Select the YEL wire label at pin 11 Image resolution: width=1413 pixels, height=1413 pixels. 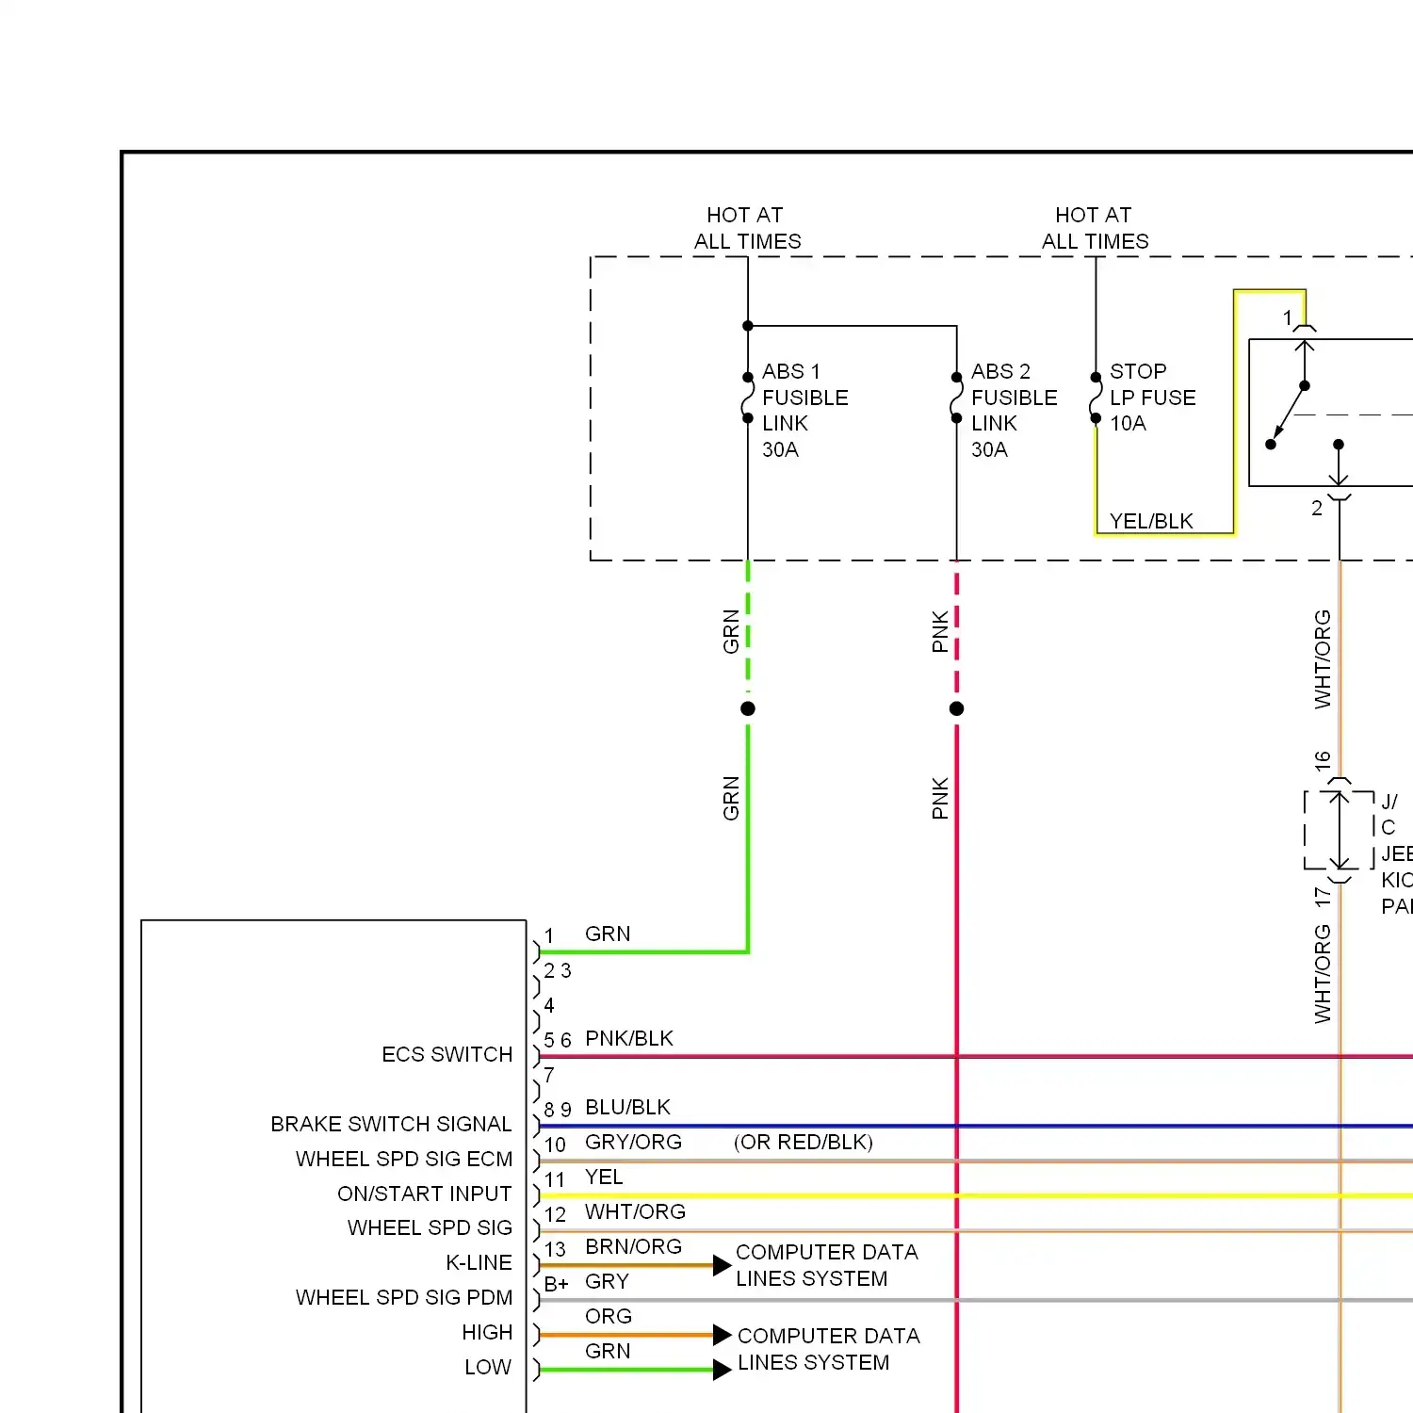pos(604,1177)
